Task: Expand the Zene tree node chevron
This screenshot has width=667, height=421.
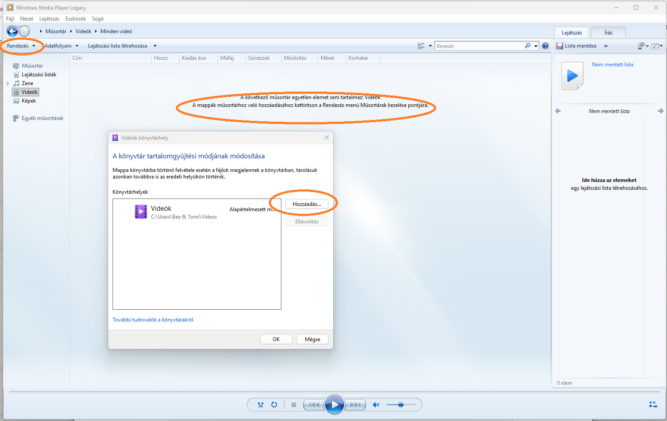Action: click(8, 83)
